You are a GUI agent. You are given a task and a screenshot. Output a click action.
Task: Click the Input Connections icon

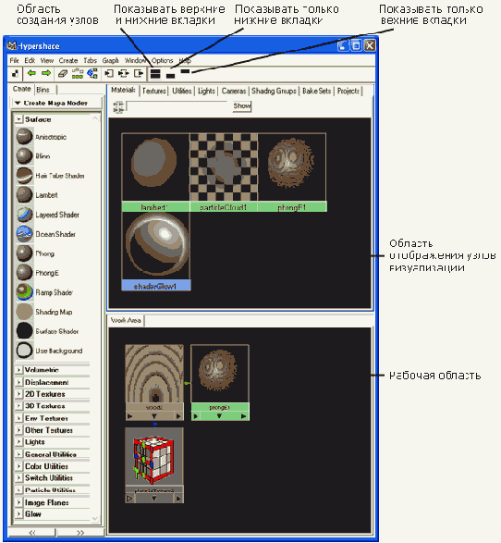[x=109, y=73]
